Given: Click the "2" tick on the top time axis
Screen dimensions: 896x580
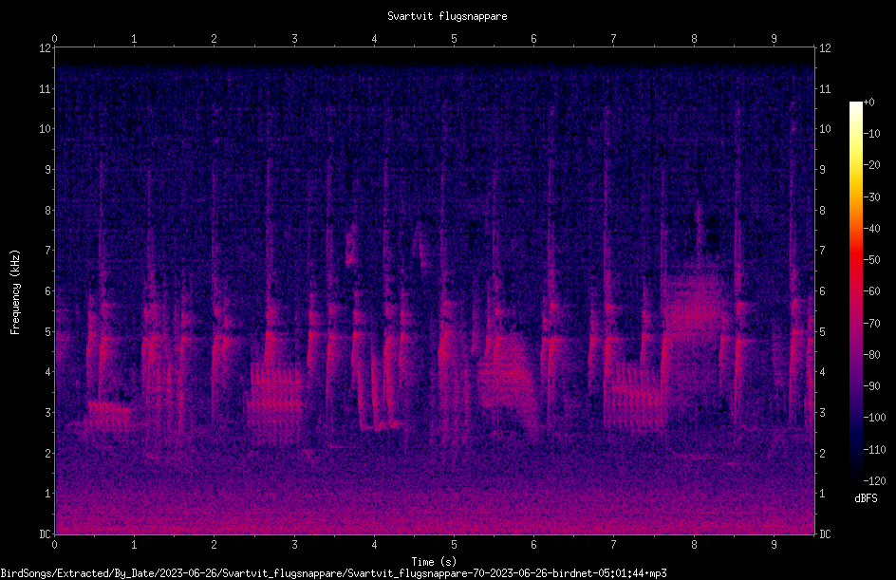Looking at the screenshot, I should click(215, 39).
